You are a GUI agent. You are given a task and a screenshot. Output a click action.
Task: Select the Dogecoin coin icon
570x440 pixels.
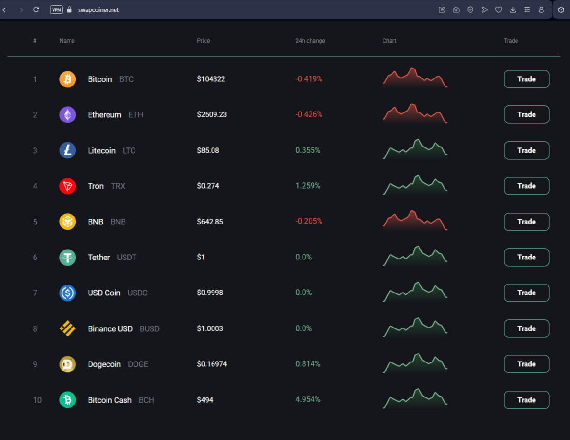[x=67, y=364]
